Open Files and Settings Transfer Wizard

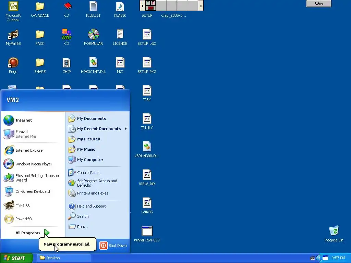(33, 178)
